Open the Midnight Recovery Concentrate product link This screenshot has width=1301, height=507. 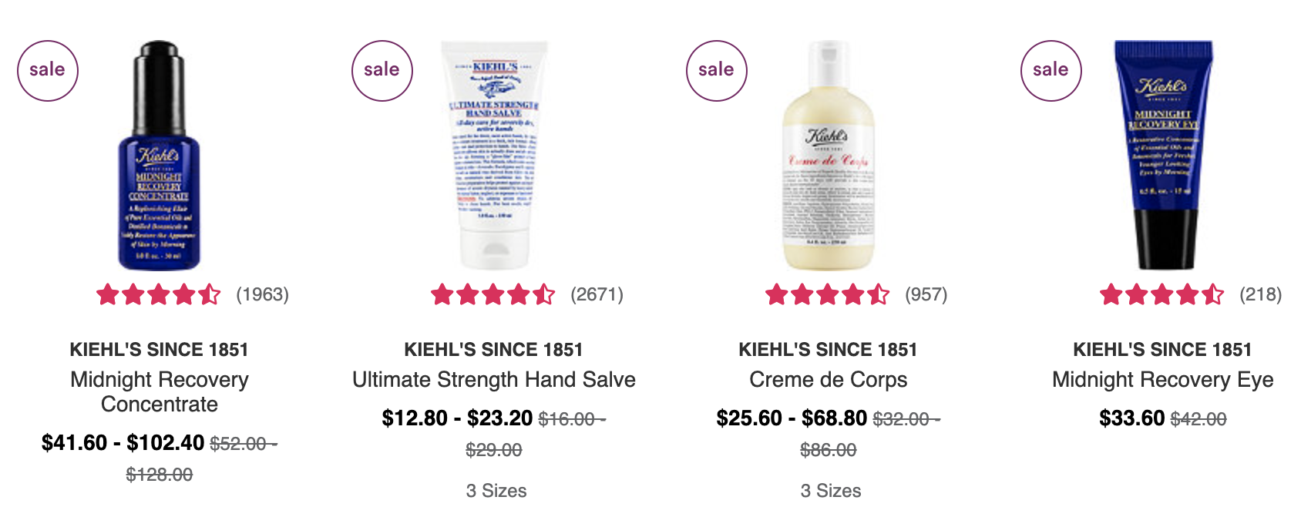pos(160,391)
